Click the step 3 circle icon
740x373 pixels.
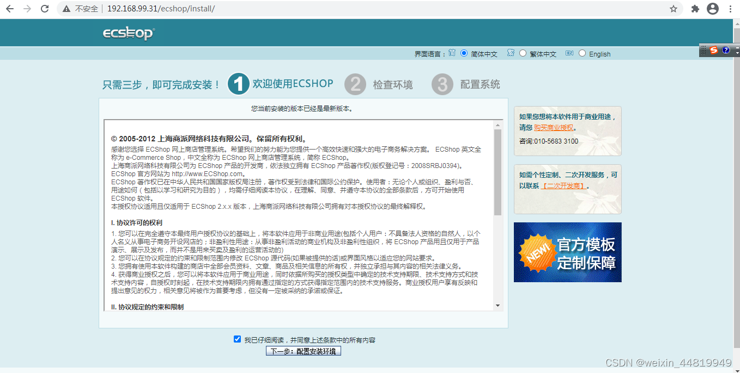[442, 84]
